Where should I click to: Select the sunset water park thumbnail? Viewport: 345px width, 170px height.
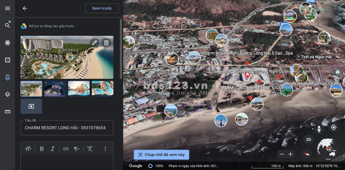(79, 89)
